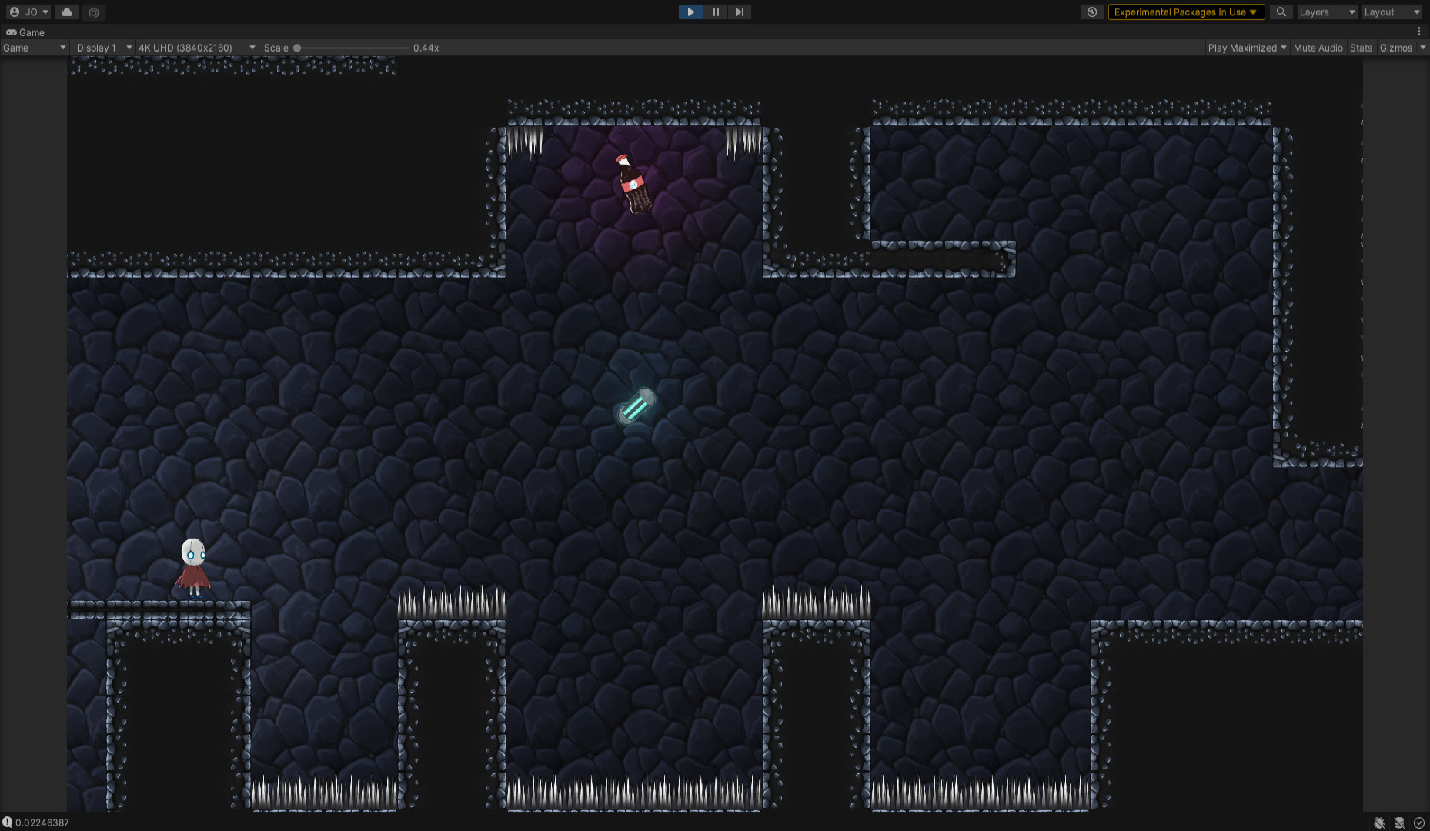Screen dimensions: 1430x831
Task: Click the Stats button
Action: [x=1360, y=48]
